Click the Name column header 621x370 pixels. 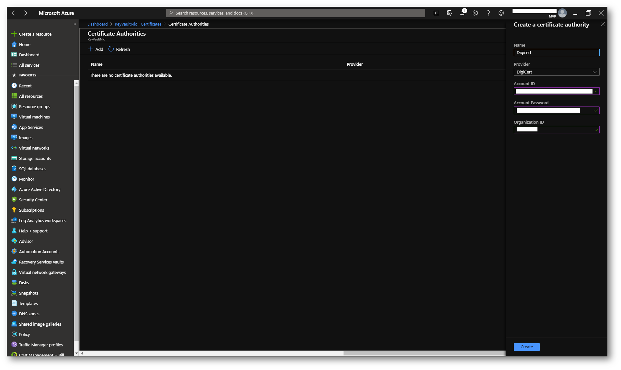click(96, 64)
